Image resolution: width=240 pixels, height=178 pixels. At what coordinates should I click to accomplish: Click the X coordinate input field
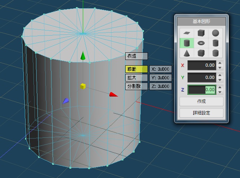tap(201, 66)
